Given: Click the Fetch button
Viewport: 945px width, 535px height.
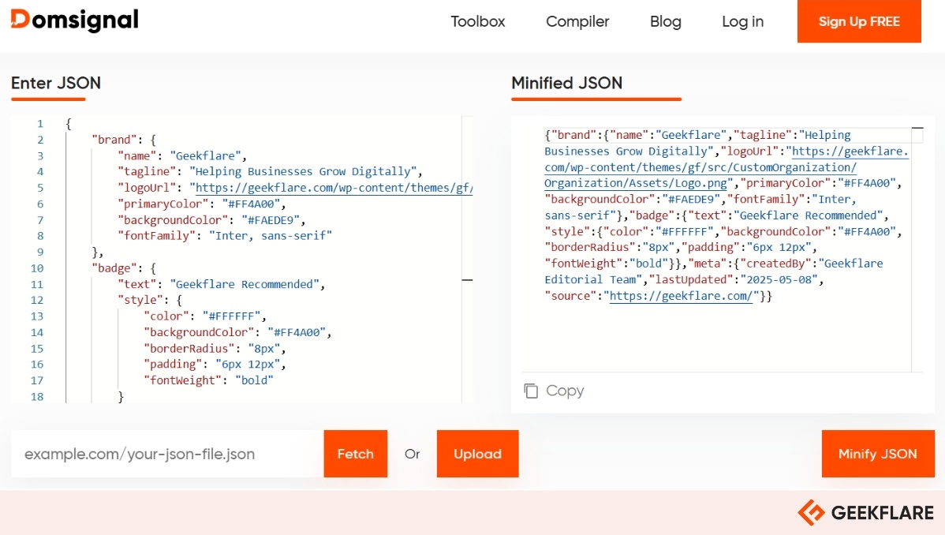Looking at the screenshot, I should 356,454.
